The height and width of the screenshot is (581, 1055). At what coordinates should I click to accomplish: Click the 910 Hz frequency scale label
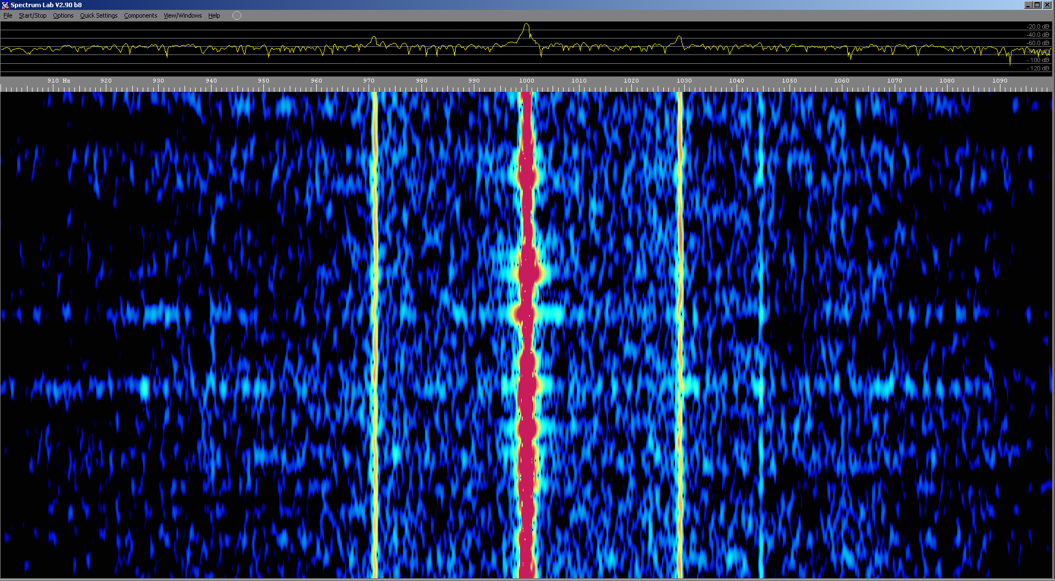pos(53,81)
